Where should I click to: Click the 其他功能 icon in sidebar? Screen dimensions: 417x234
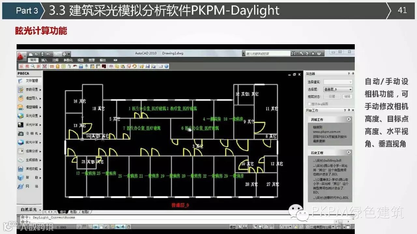point(21,169)
